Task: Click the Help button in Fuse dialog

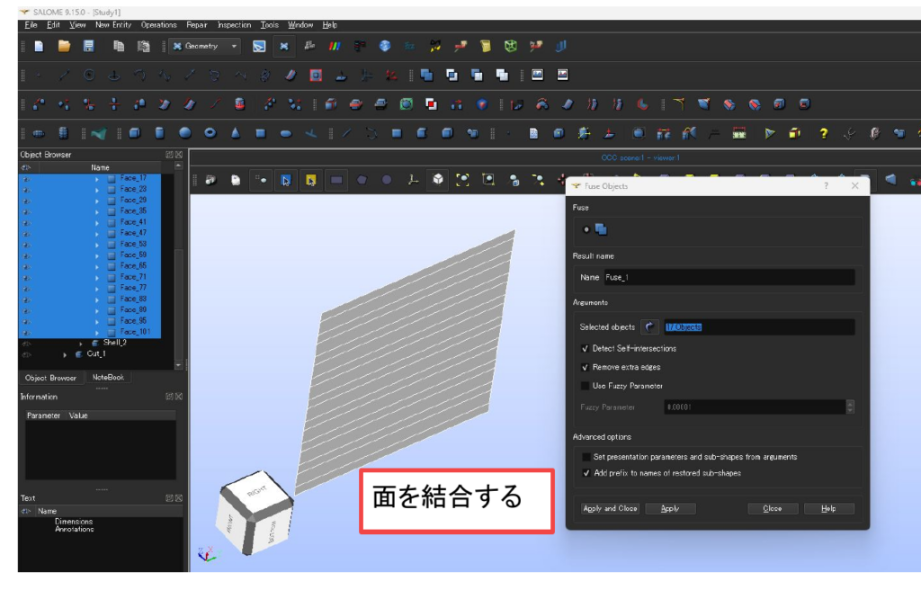Action: pyautogui.click(x=827, y=508)
